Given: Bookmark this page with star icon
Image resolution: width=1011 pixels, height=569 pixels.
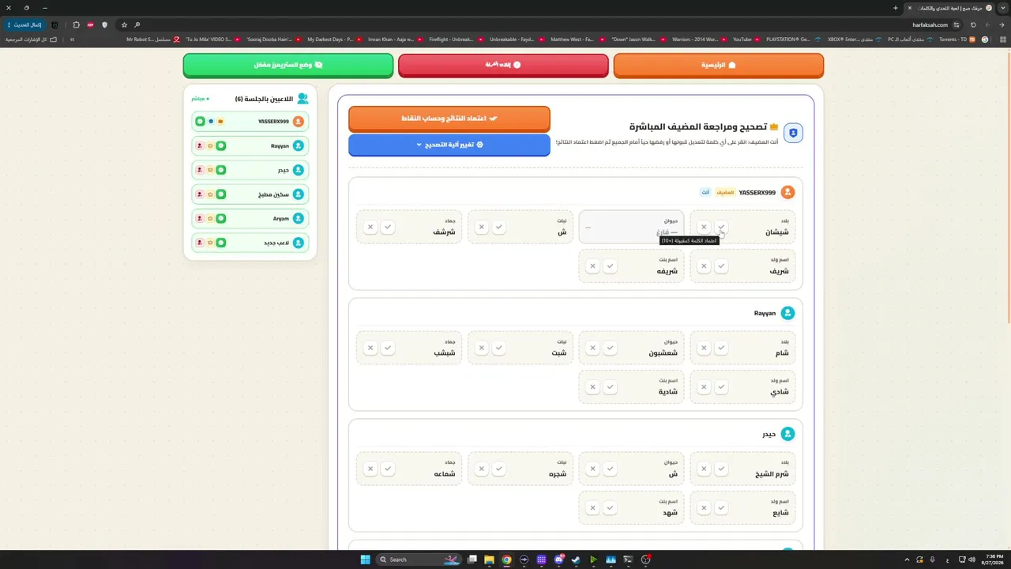Looking at the screenshot, I should click(124, 24).
